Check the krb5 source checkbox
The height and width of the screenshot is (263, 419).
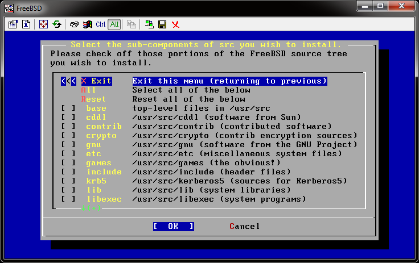pyautogui.click(x=68, y=181)
